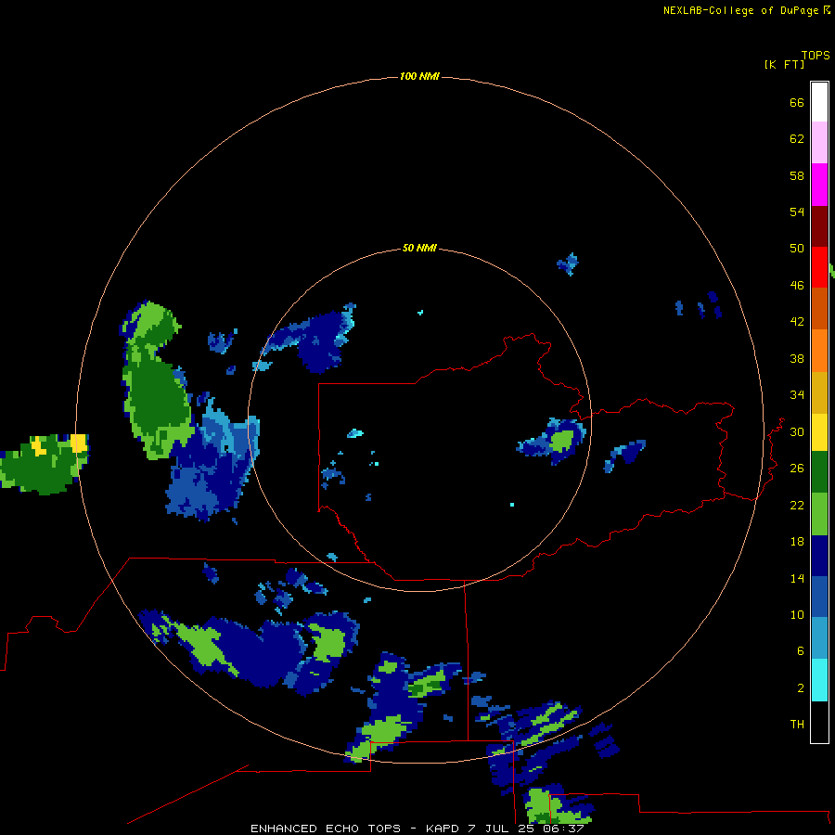
Task: Click the "NEXLAB-College of DuPage" credit text
Action: (742, 10)
